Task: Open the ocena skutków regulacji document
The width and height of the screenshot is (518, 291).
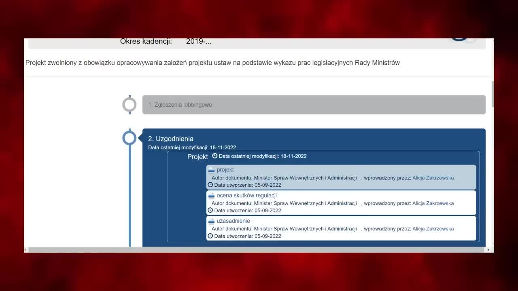Action: (x=246, y=195)
